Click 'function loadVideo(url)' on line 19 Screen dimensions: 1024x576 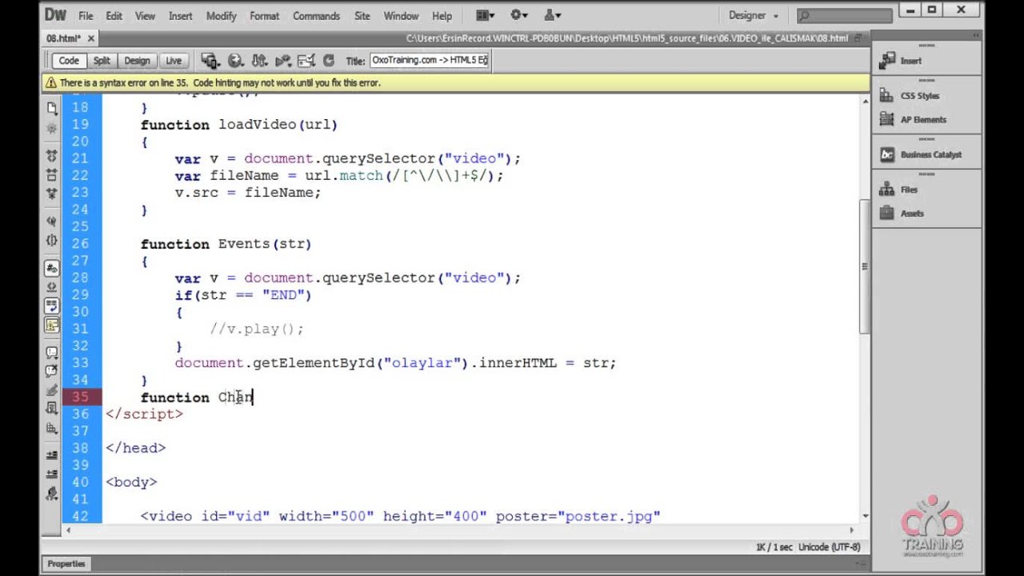tap(239, 125)
